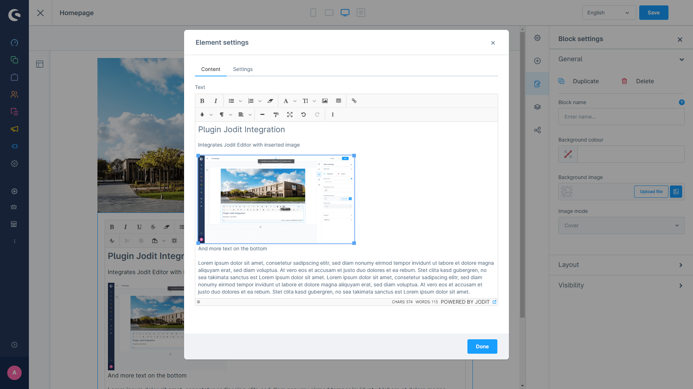Switch to tablet device view
This screenshot has width=693, height=389.
coord(329,13)
